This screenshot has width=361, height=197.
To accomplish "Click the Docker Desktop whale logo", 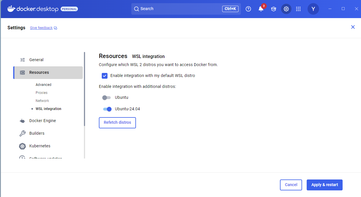I will click(x=11, y=9).
